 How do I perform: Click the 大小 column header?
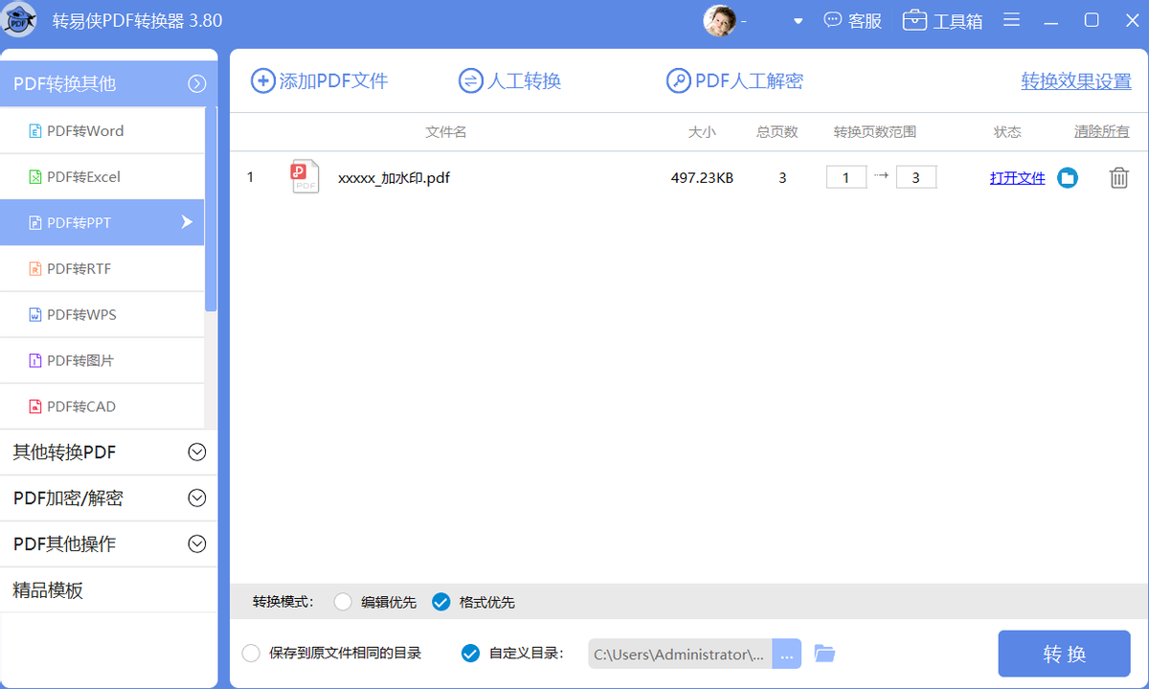coord(702,132)
